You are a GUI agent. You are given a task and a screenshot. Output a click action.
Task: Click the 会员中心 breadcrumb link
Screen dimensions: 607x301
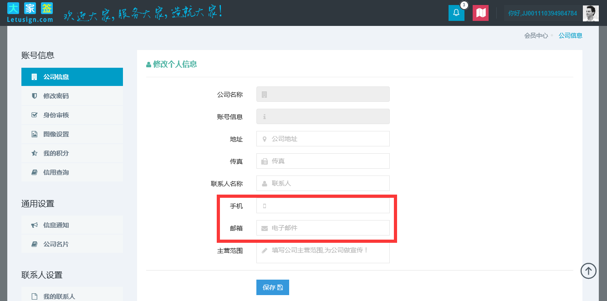pos(536,35)
